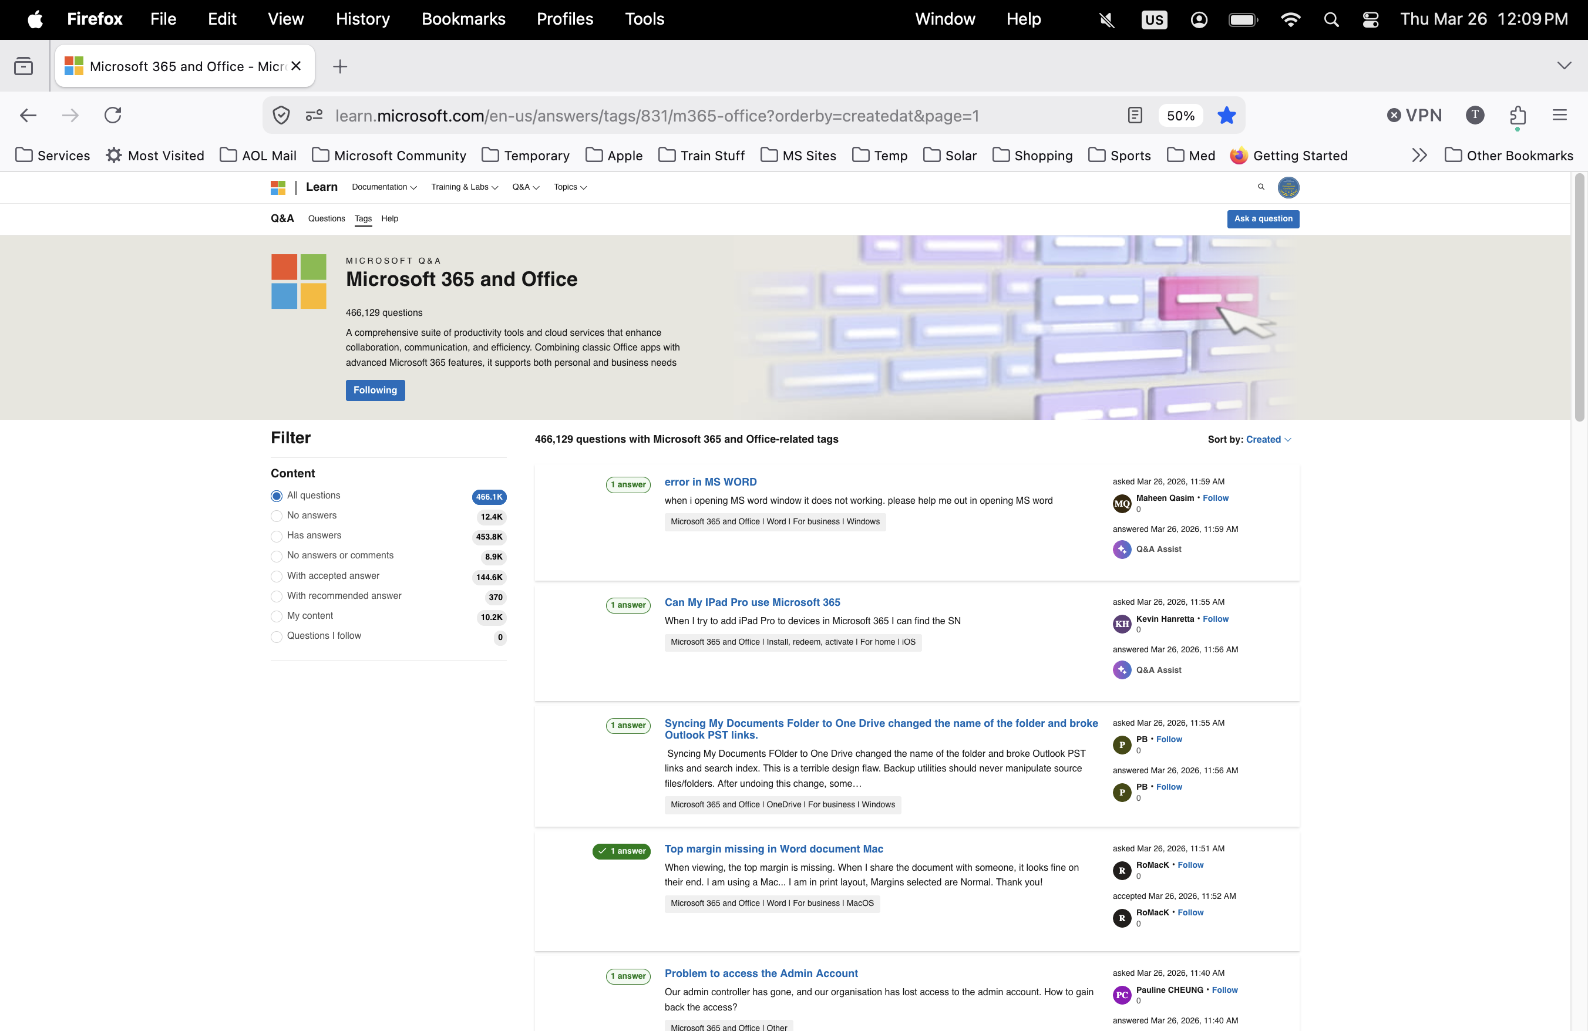Click the tracking protection shield icon

(281, 115)
